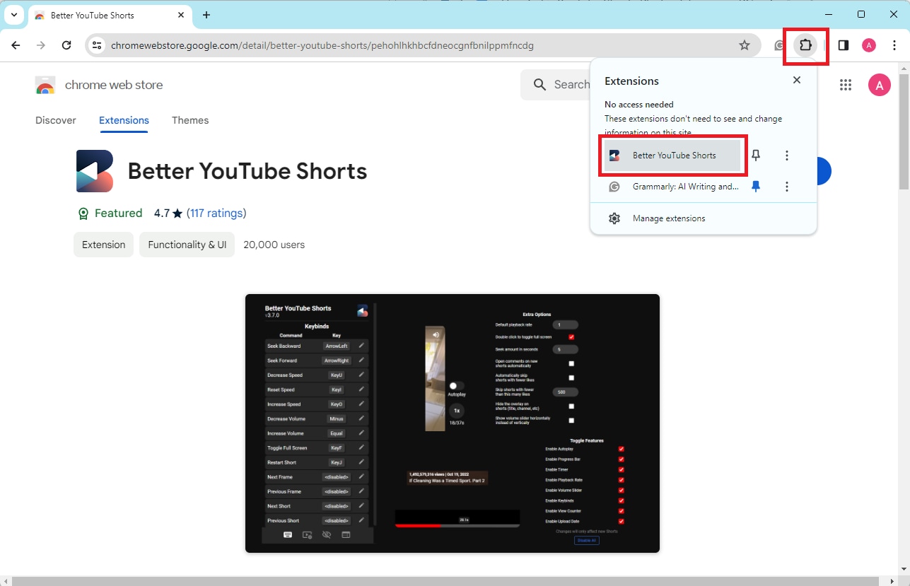910x586 pixels.
Task: Open more options for Grammarly extension
Action: tap(787, 187)
